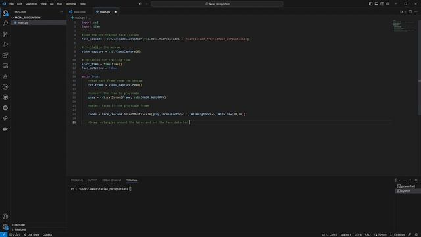421x237 pixels.
Task: Open terminal panel ellipsis actions
Action: (405, 180)
